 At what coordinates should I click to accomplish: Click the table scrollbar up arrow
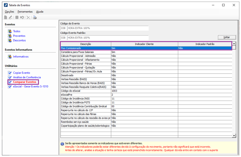(x=234, y=44)
